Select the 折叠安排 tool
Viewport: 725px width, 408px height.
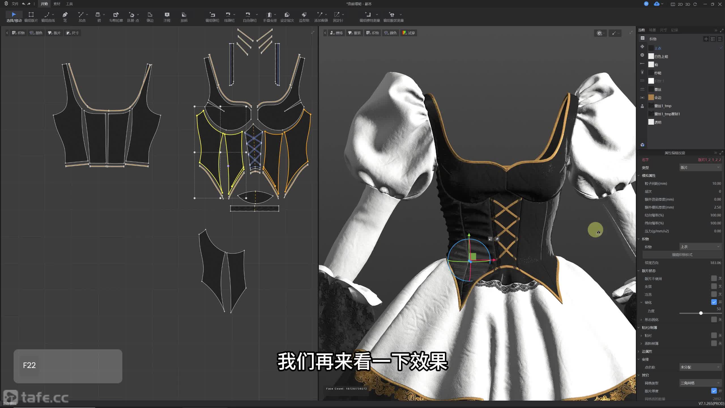(270, 17)
